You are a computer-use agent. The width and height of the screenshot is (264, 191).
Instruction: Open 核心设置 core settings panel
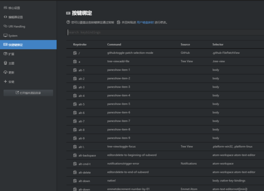[x=28, y=8]
